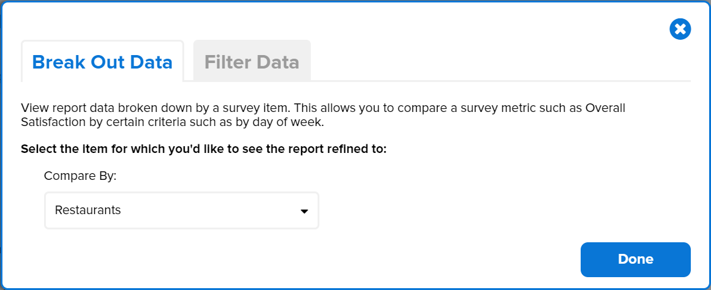Switch to the Break Out Data tab
The width and height of the screenshot is (711, 290).
(x=102, y=62)
